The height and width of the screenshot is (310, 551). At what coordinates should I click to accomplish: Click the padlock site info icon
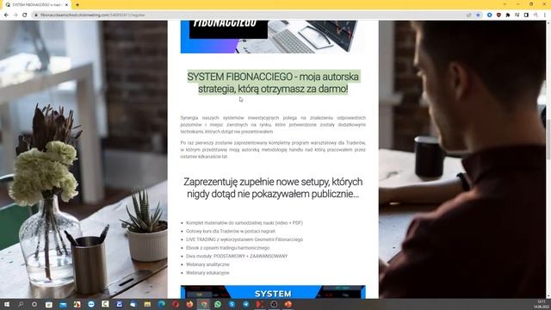coord(35,15)
